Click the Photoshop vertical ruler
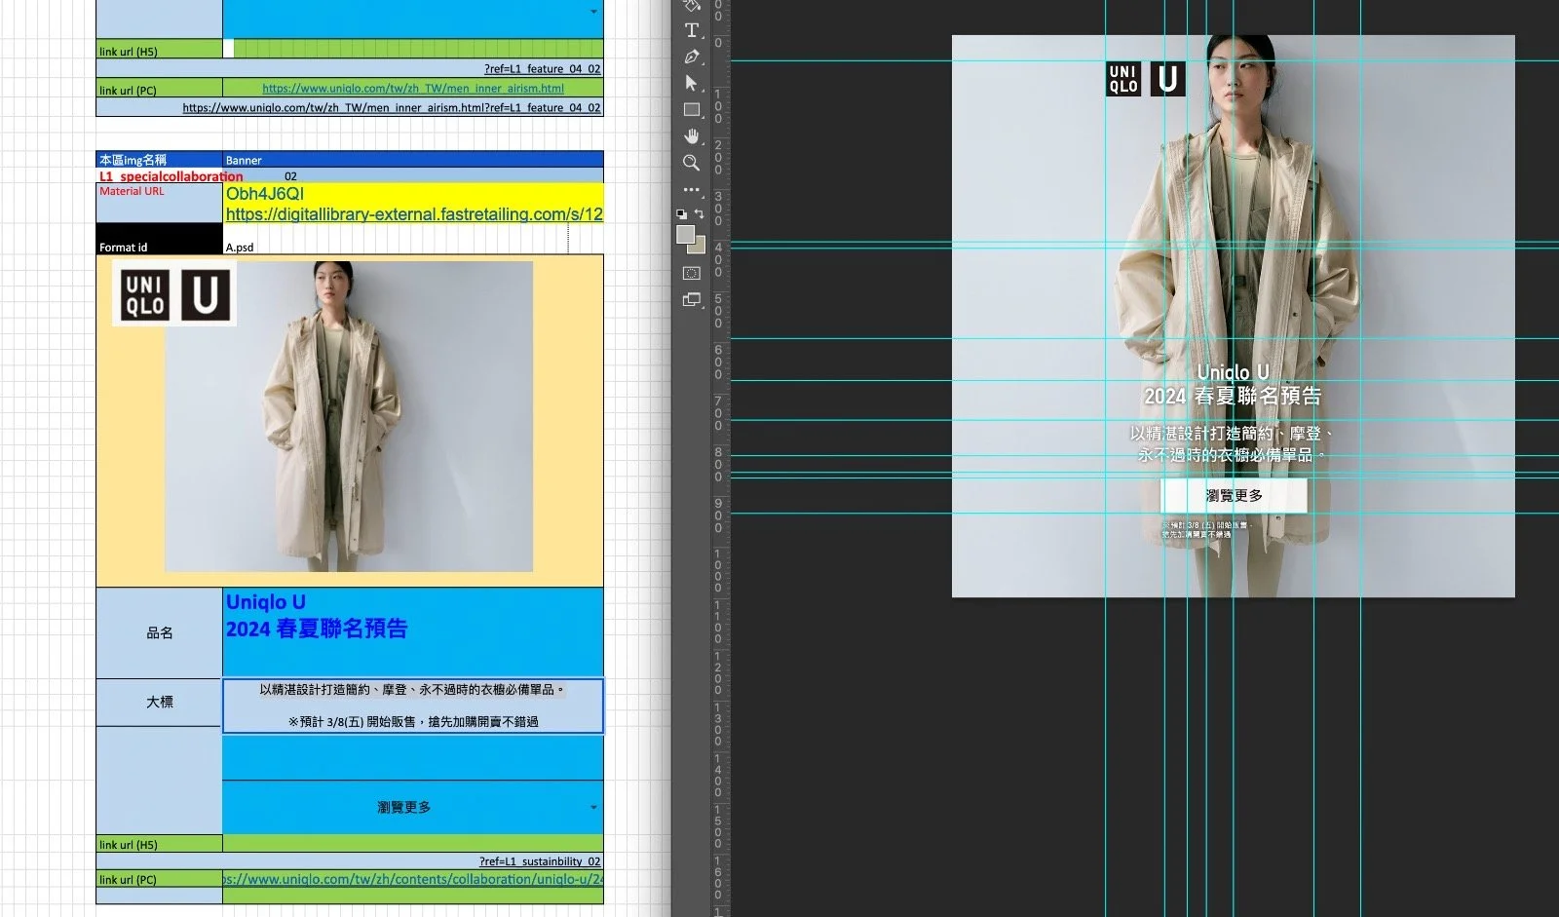This screenshot has height=917, width=1559. tap(719, 458)
